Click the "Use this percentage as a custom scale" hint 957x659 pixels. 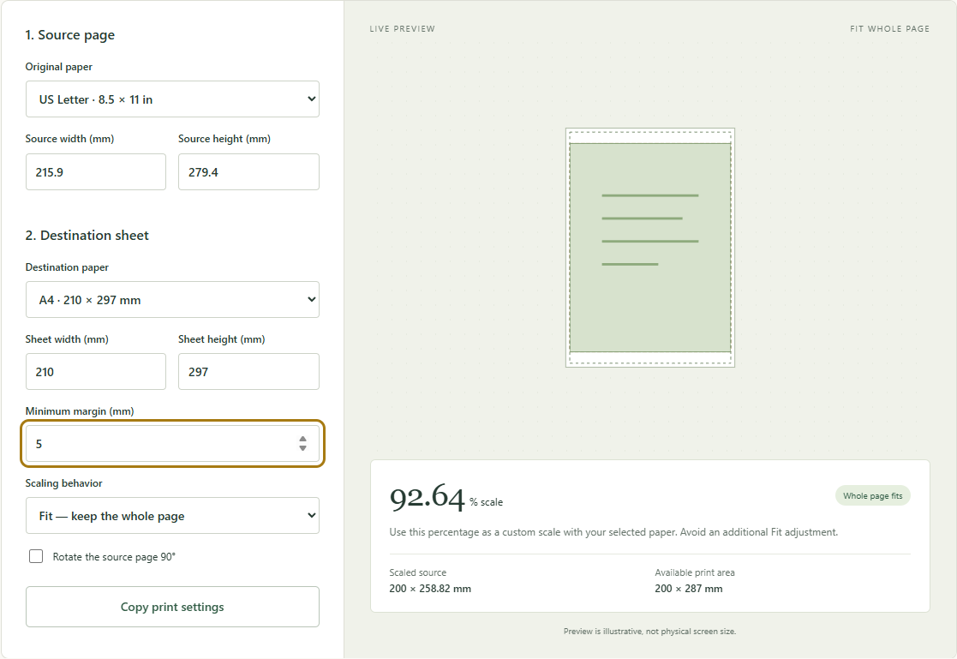pyautogui.click(x=613, y=532)
